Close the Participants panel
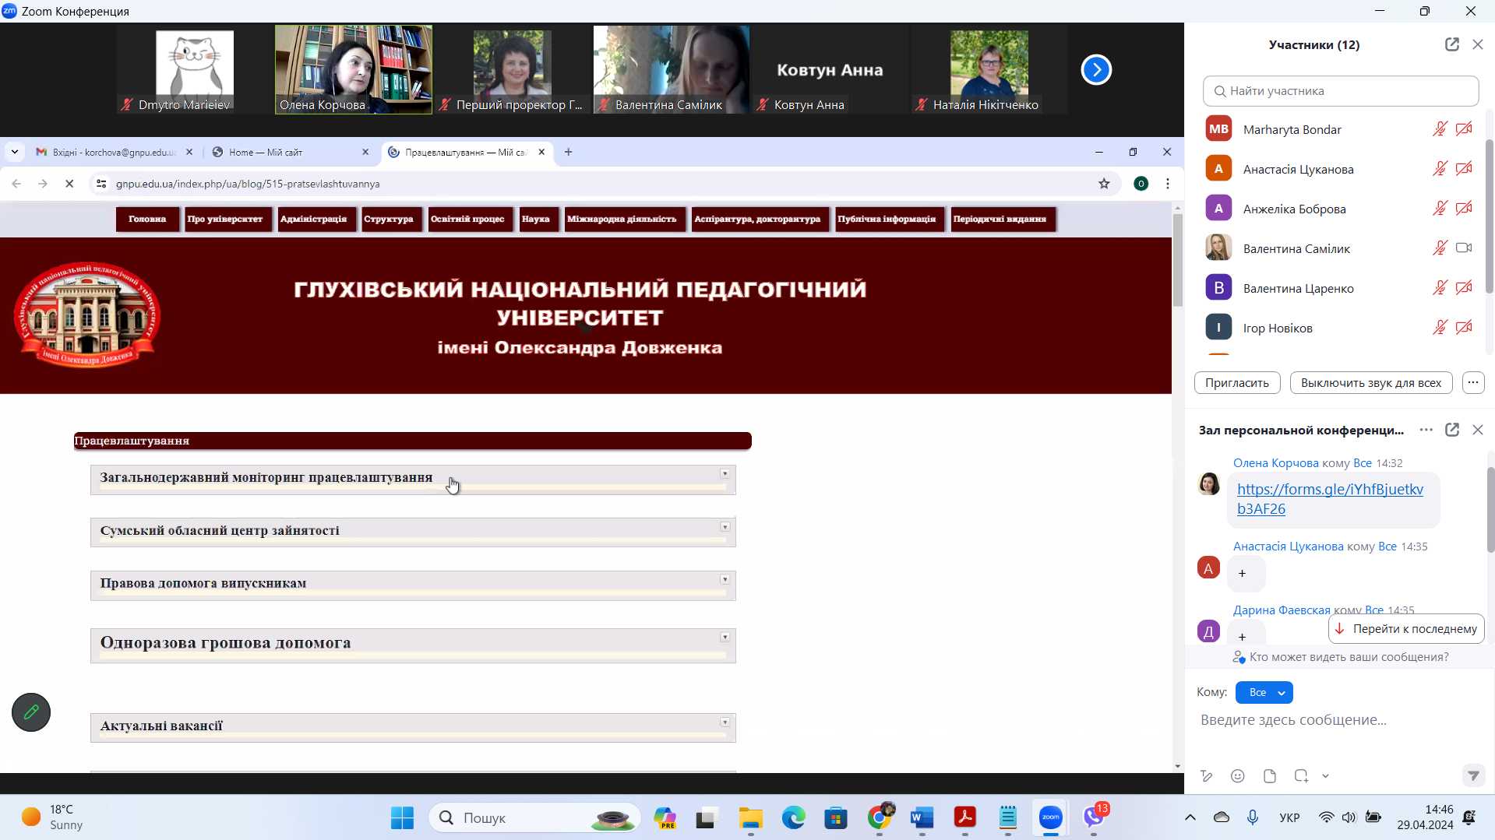Viewport: 1495px width, 840px height. (1478, 44)
